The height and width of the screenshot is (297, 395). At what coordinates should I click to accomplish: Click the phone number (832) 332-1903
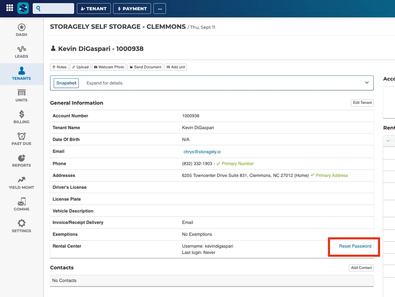point(197,164)
